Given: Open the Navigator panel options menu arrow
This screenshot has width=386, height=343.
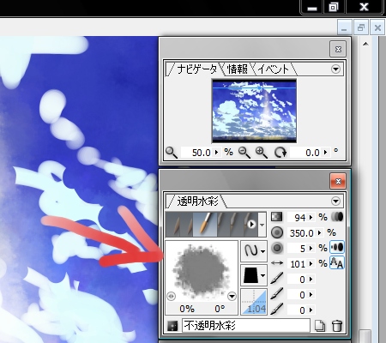Looking at the screenshot, I should click(335, 69).
